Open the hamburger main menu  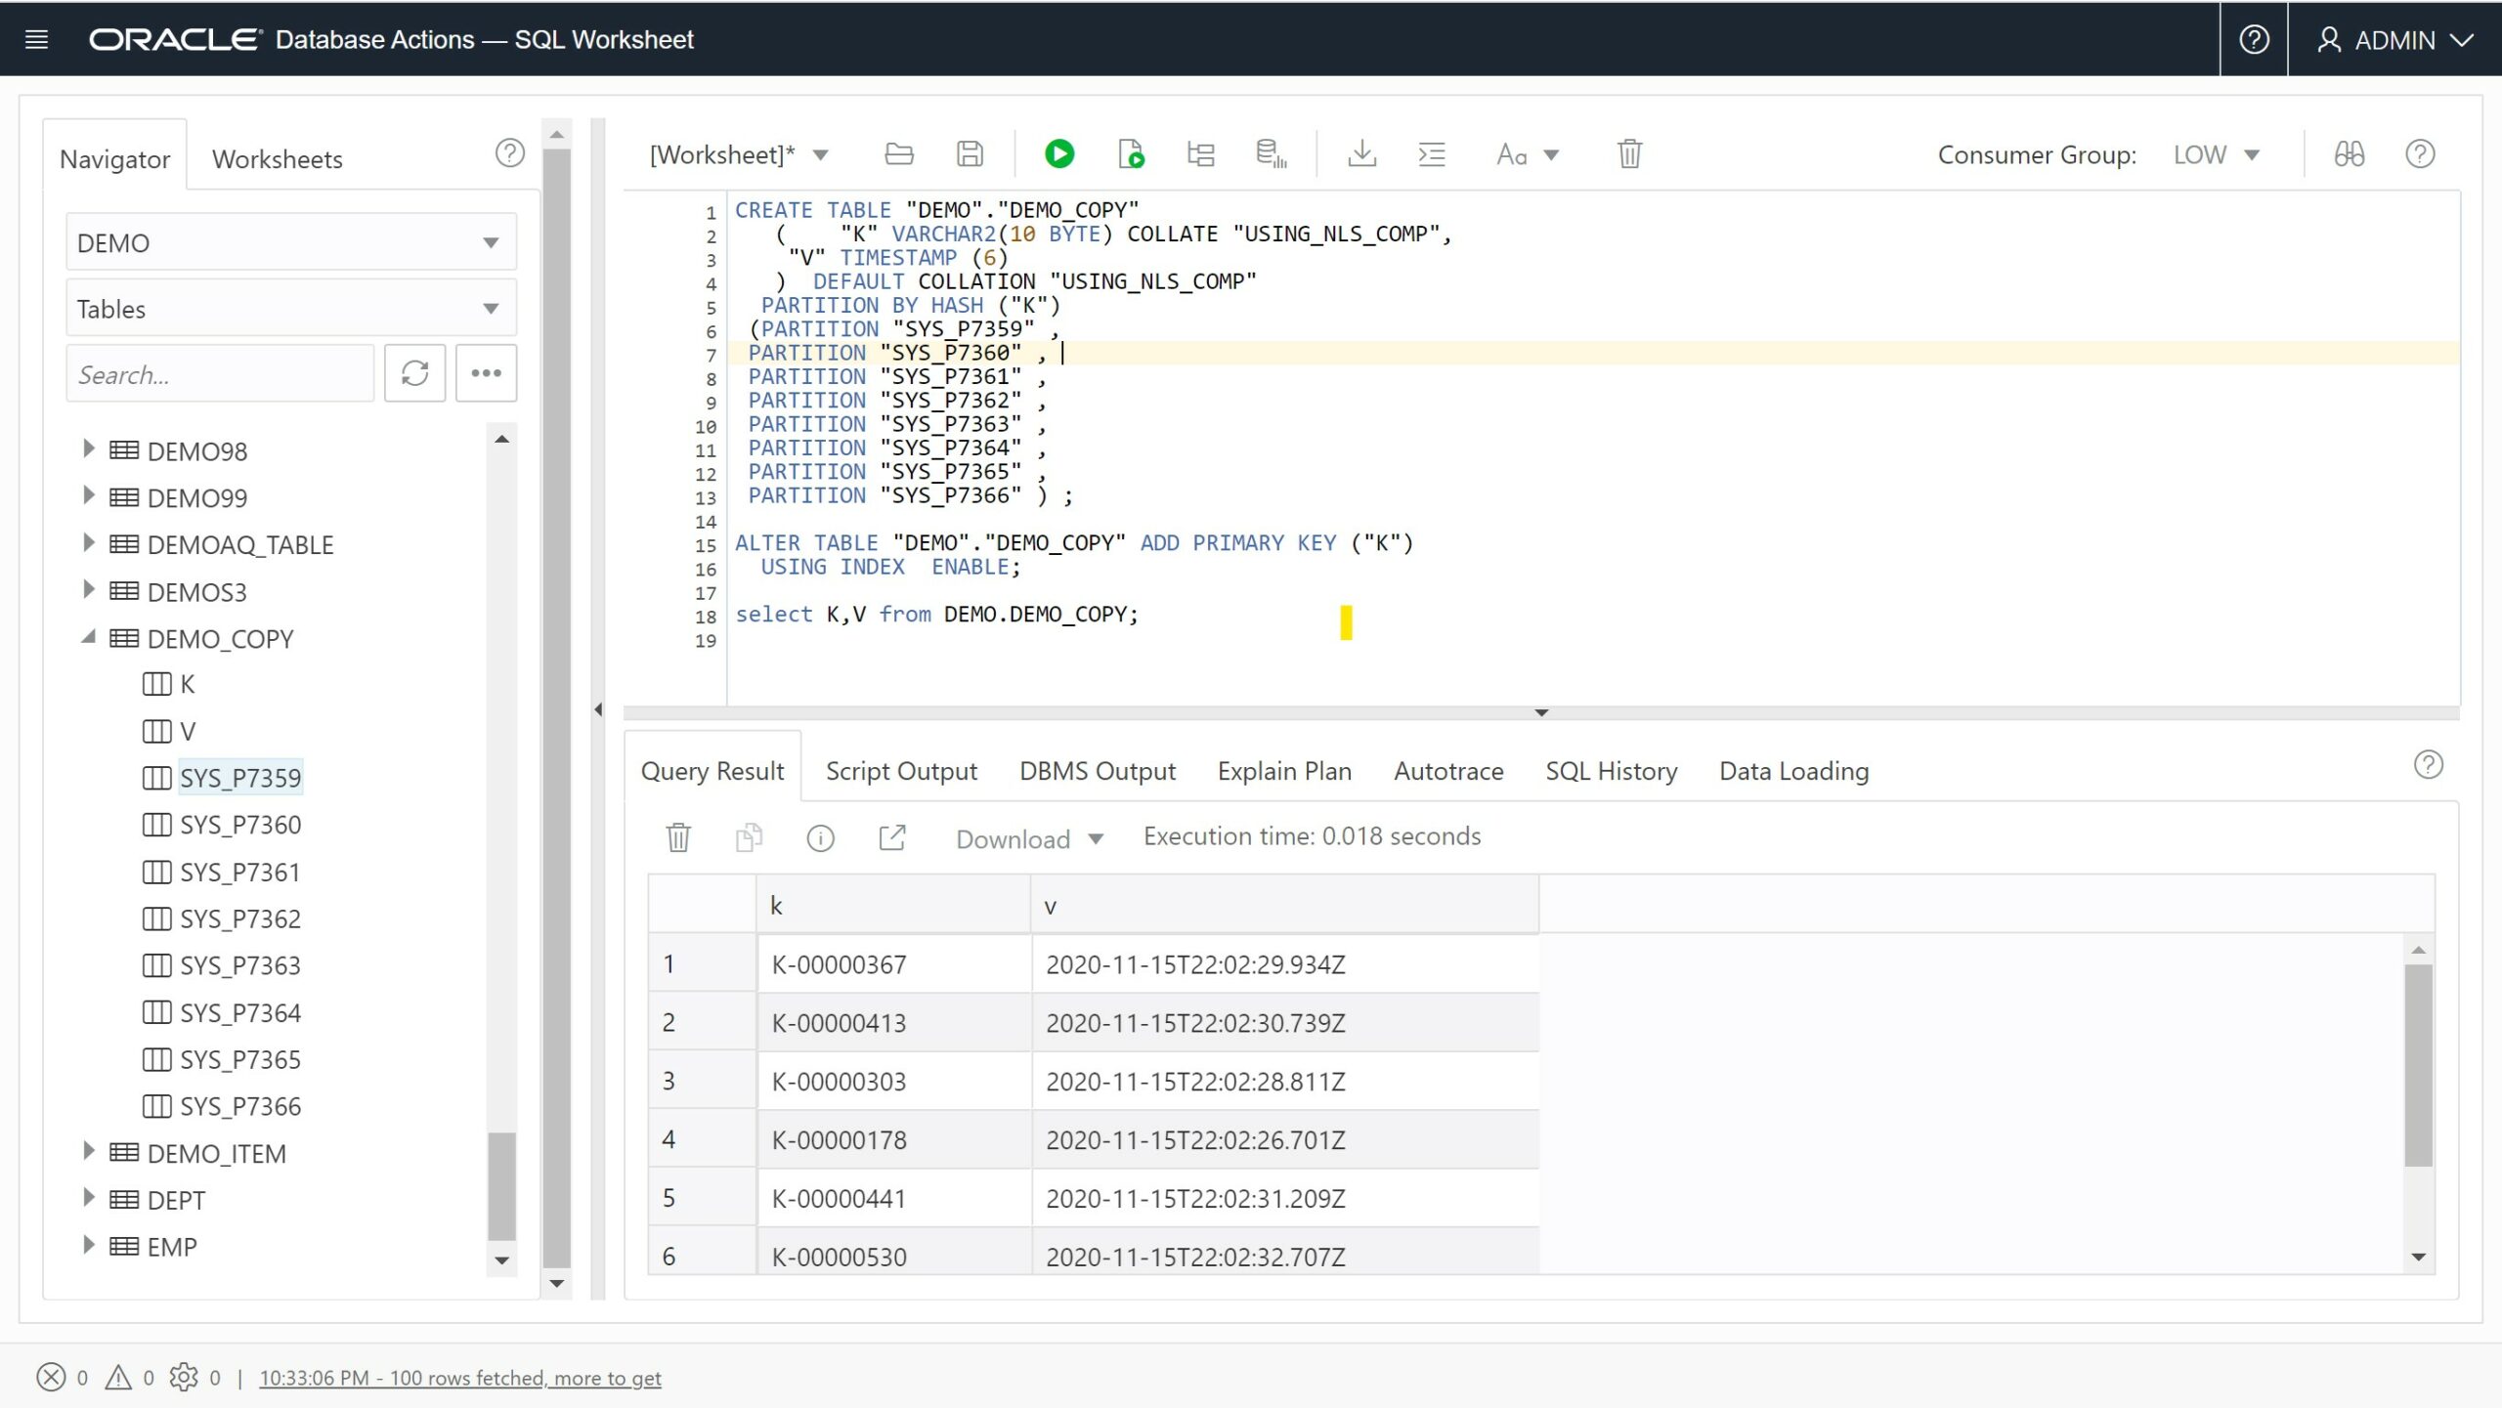[x=36, y=39]
